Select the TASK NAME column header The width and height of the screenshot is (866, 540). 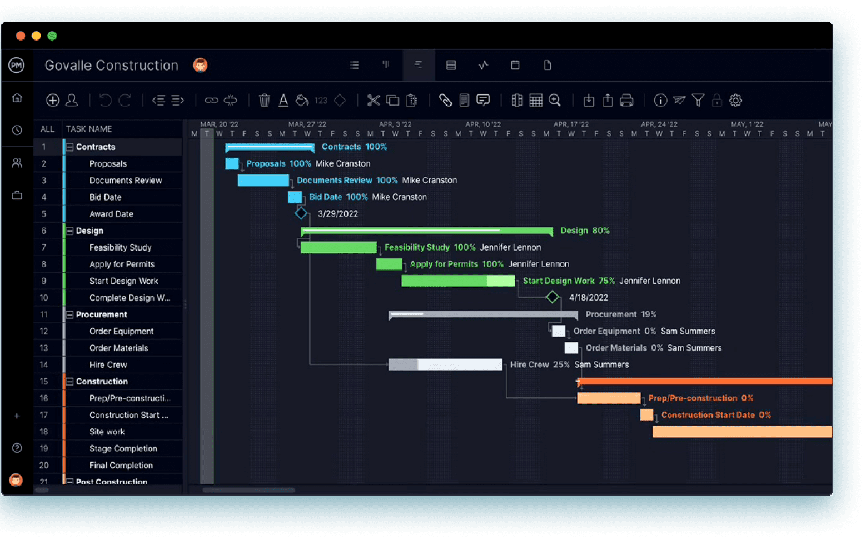tap(89, 128)
